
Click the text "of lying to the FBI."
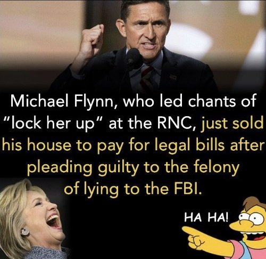133,189
